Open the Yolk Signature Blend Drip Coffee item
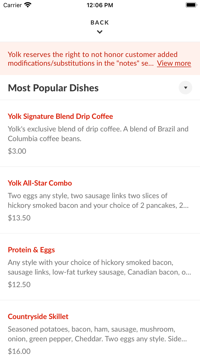Image resolution: width=200 pixels, height=356 pixels. click(x=60, y=116)
